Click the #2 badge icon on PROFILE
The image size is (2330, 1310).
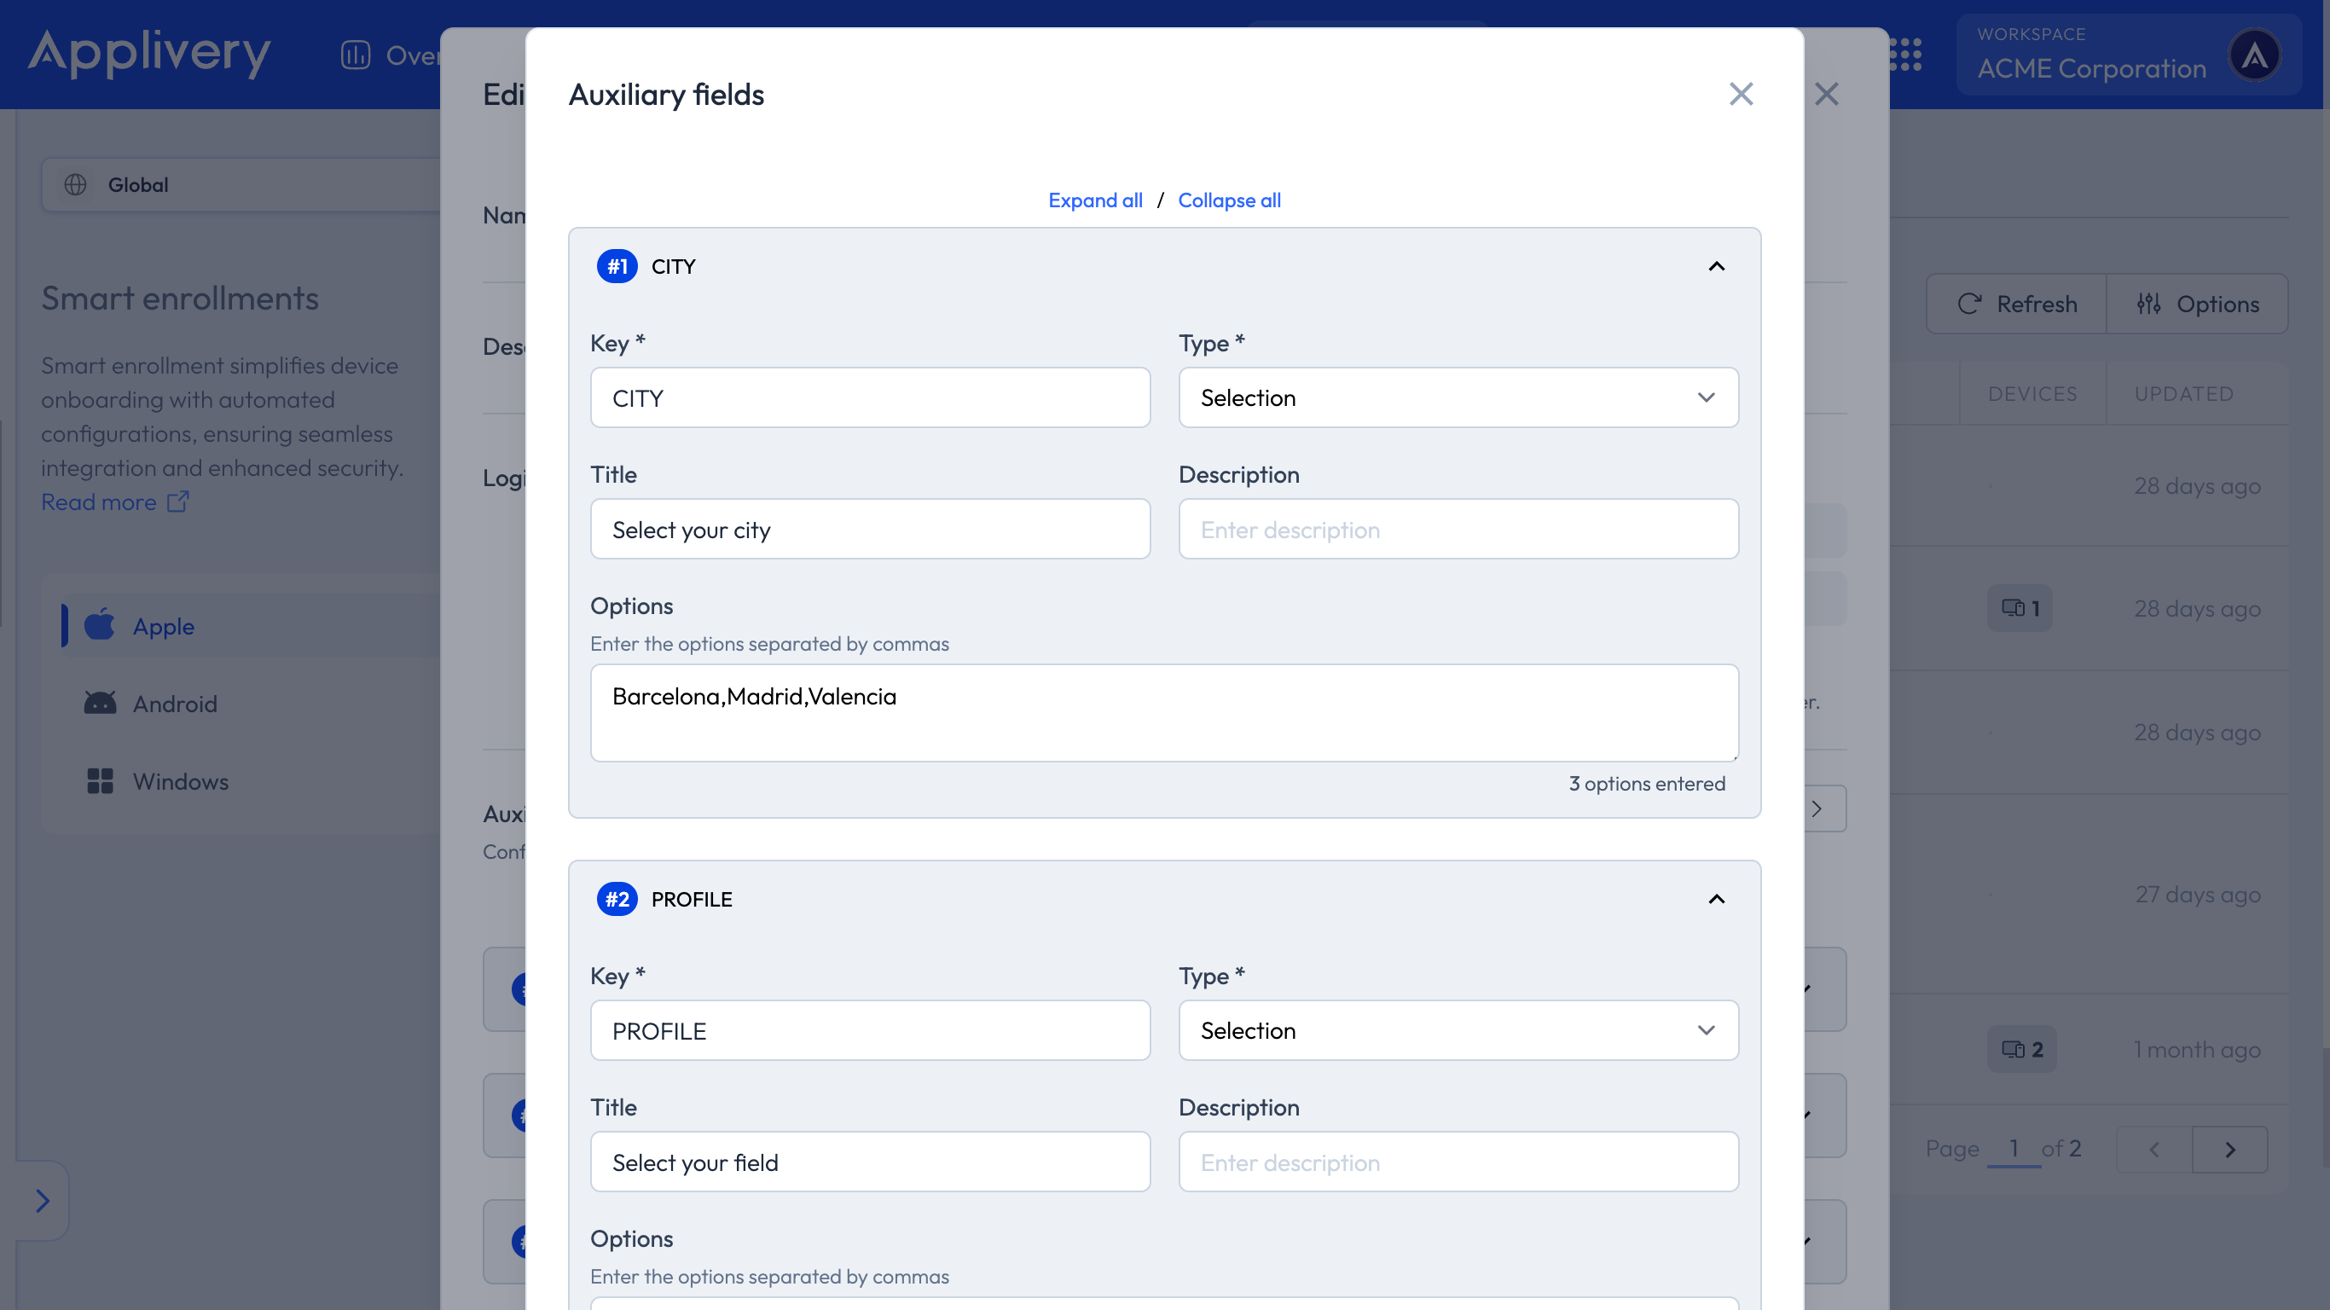pyautogui.click(x=617, y=898)
